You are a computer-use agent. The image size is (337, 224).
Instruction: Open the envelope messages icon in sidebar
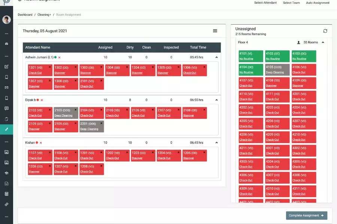pos(6,88)
